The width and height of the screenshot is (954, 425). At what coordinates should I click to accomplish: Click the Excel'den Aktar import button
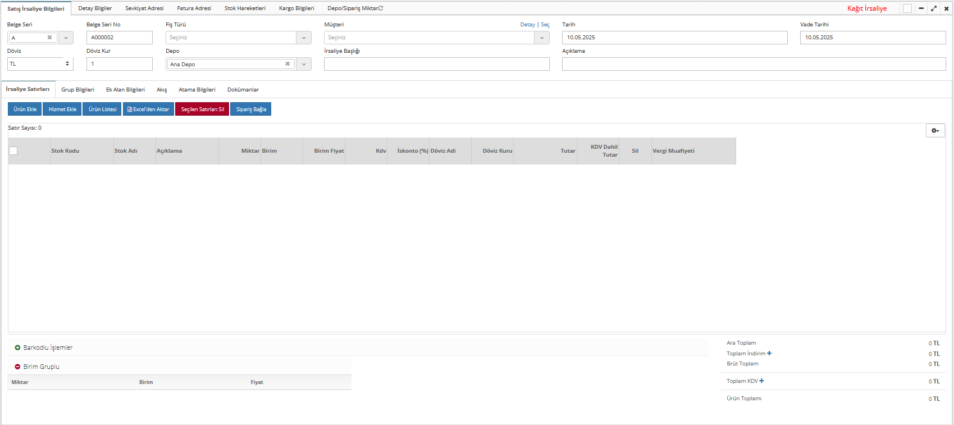click(148, 109)
